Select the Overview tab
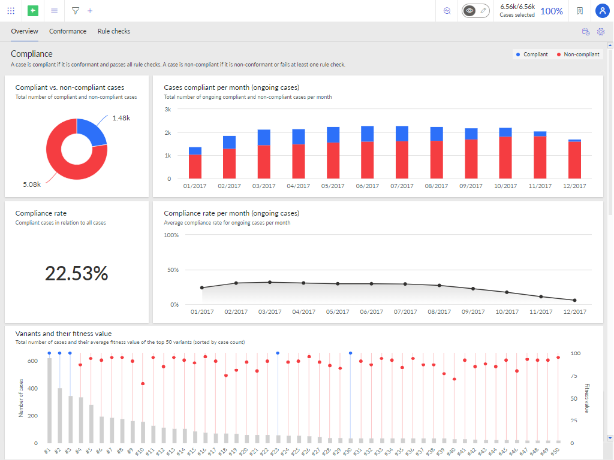 coord(24,31)
